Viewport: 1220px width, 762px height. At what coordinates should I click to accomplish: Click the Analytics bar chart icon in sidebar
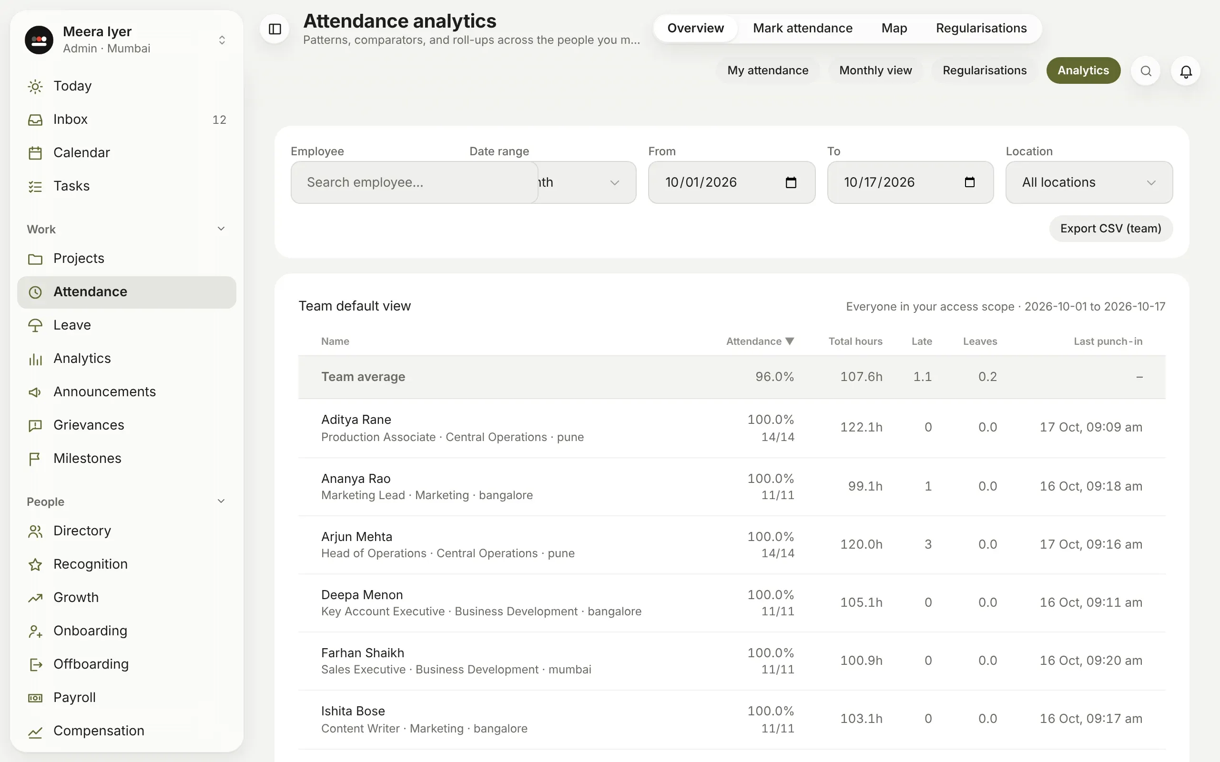coord(35,359)
